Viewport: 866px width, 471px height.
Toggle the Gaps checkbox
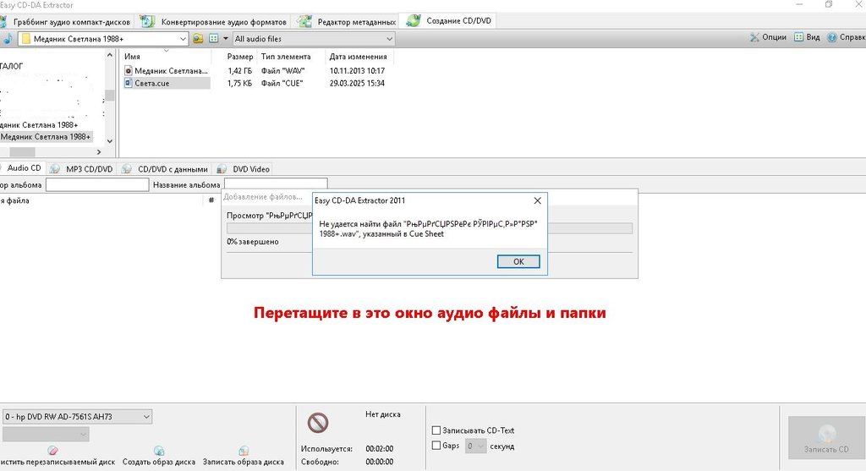(x=436, y=446)
